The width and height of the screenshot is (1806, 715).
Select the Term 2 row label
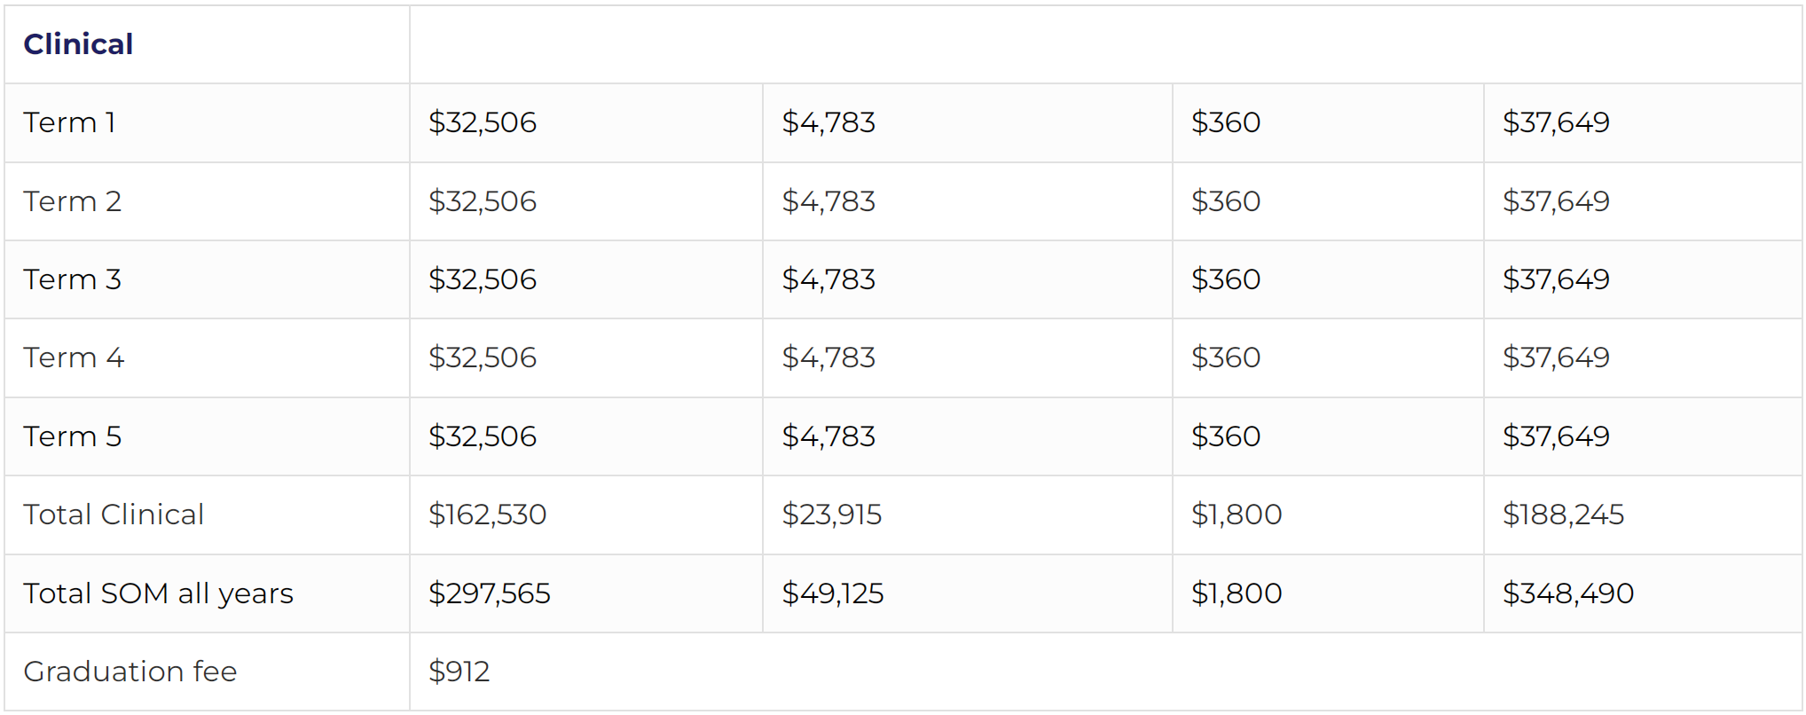point(72,201)
